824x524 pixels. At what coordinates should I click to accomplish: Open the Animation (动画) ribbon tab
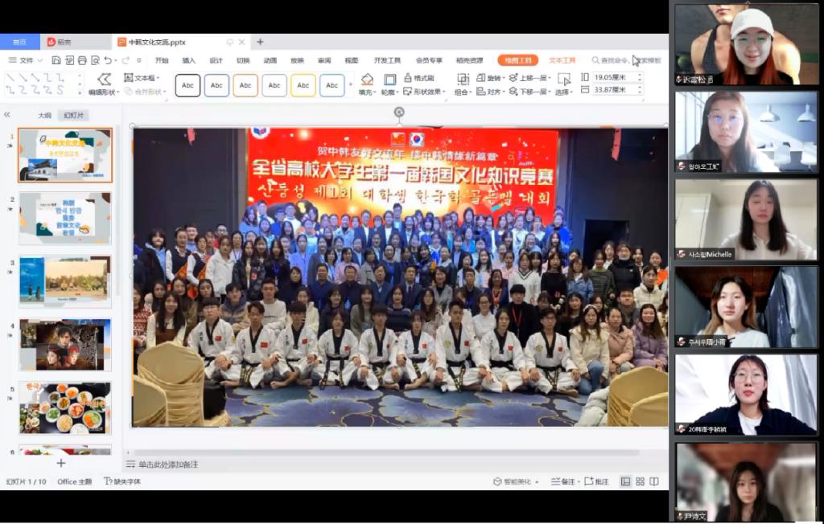(x=270, y=60)
